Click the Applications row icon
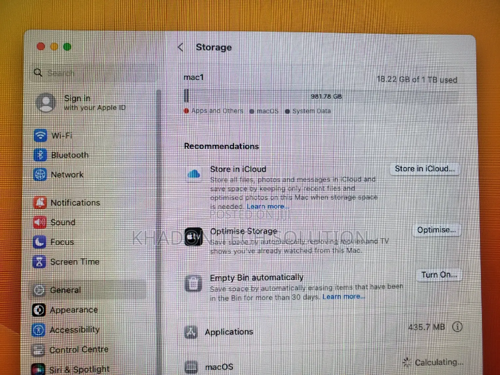The height and width of the screenshot is (375, 500). click(x=191, y=332)
